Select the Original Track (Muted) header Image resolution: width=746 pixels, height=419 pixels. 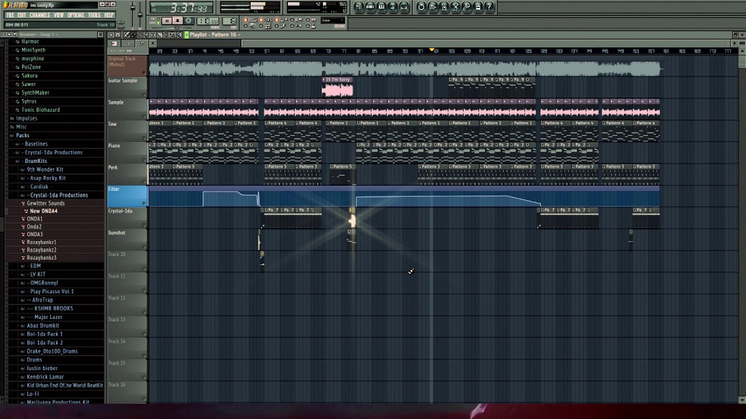[127, 66]
